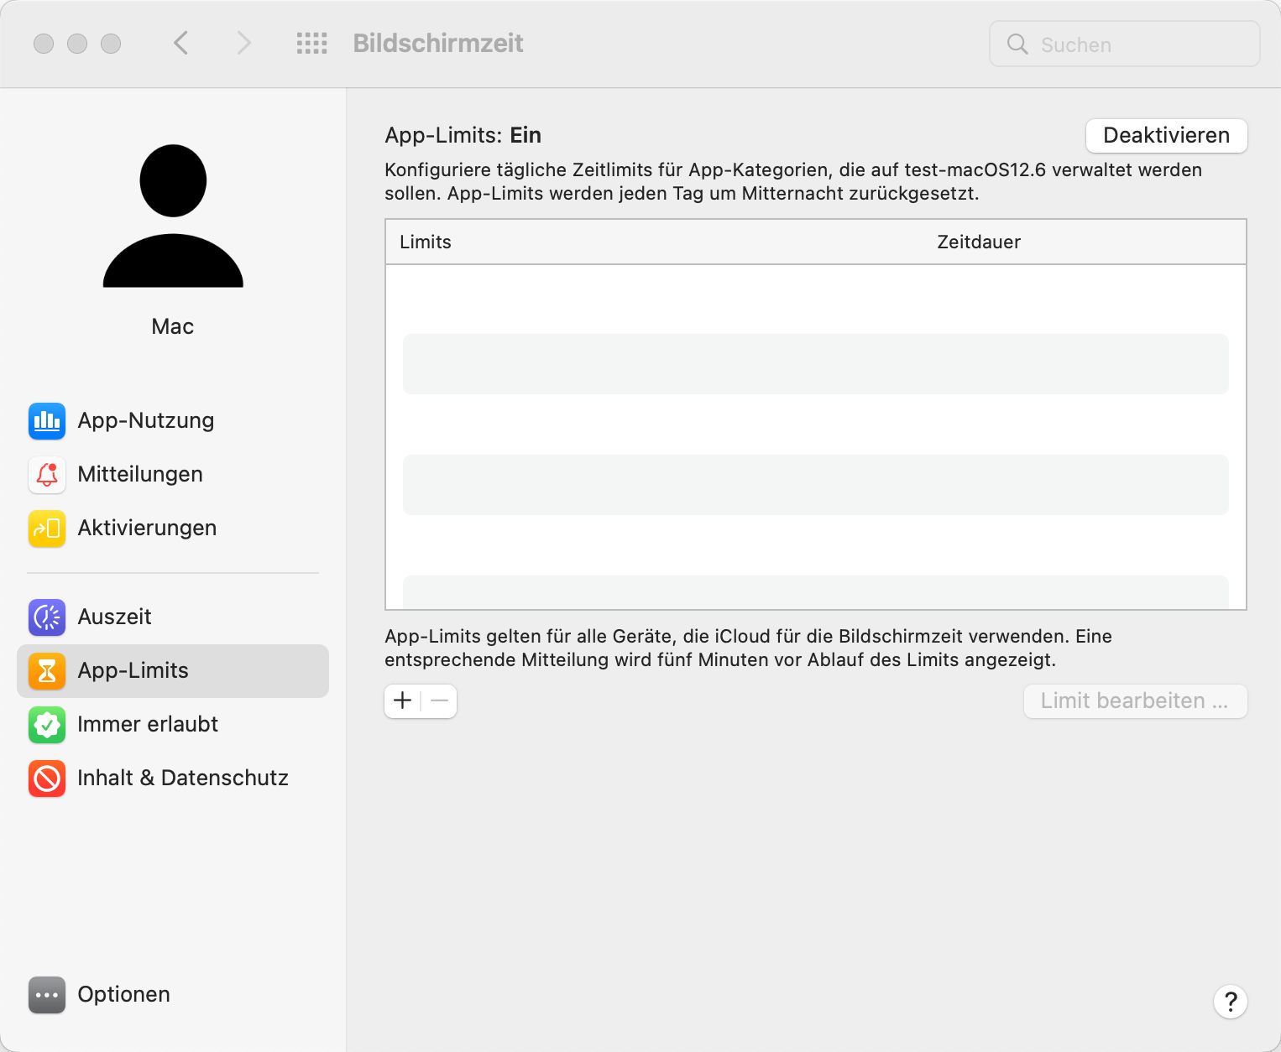This screenshot has width=1281, height=1052.
Task: Open Inhalt & Datenschutz in the sidebar
Action: pyautogui.click(x=173, y=779)
